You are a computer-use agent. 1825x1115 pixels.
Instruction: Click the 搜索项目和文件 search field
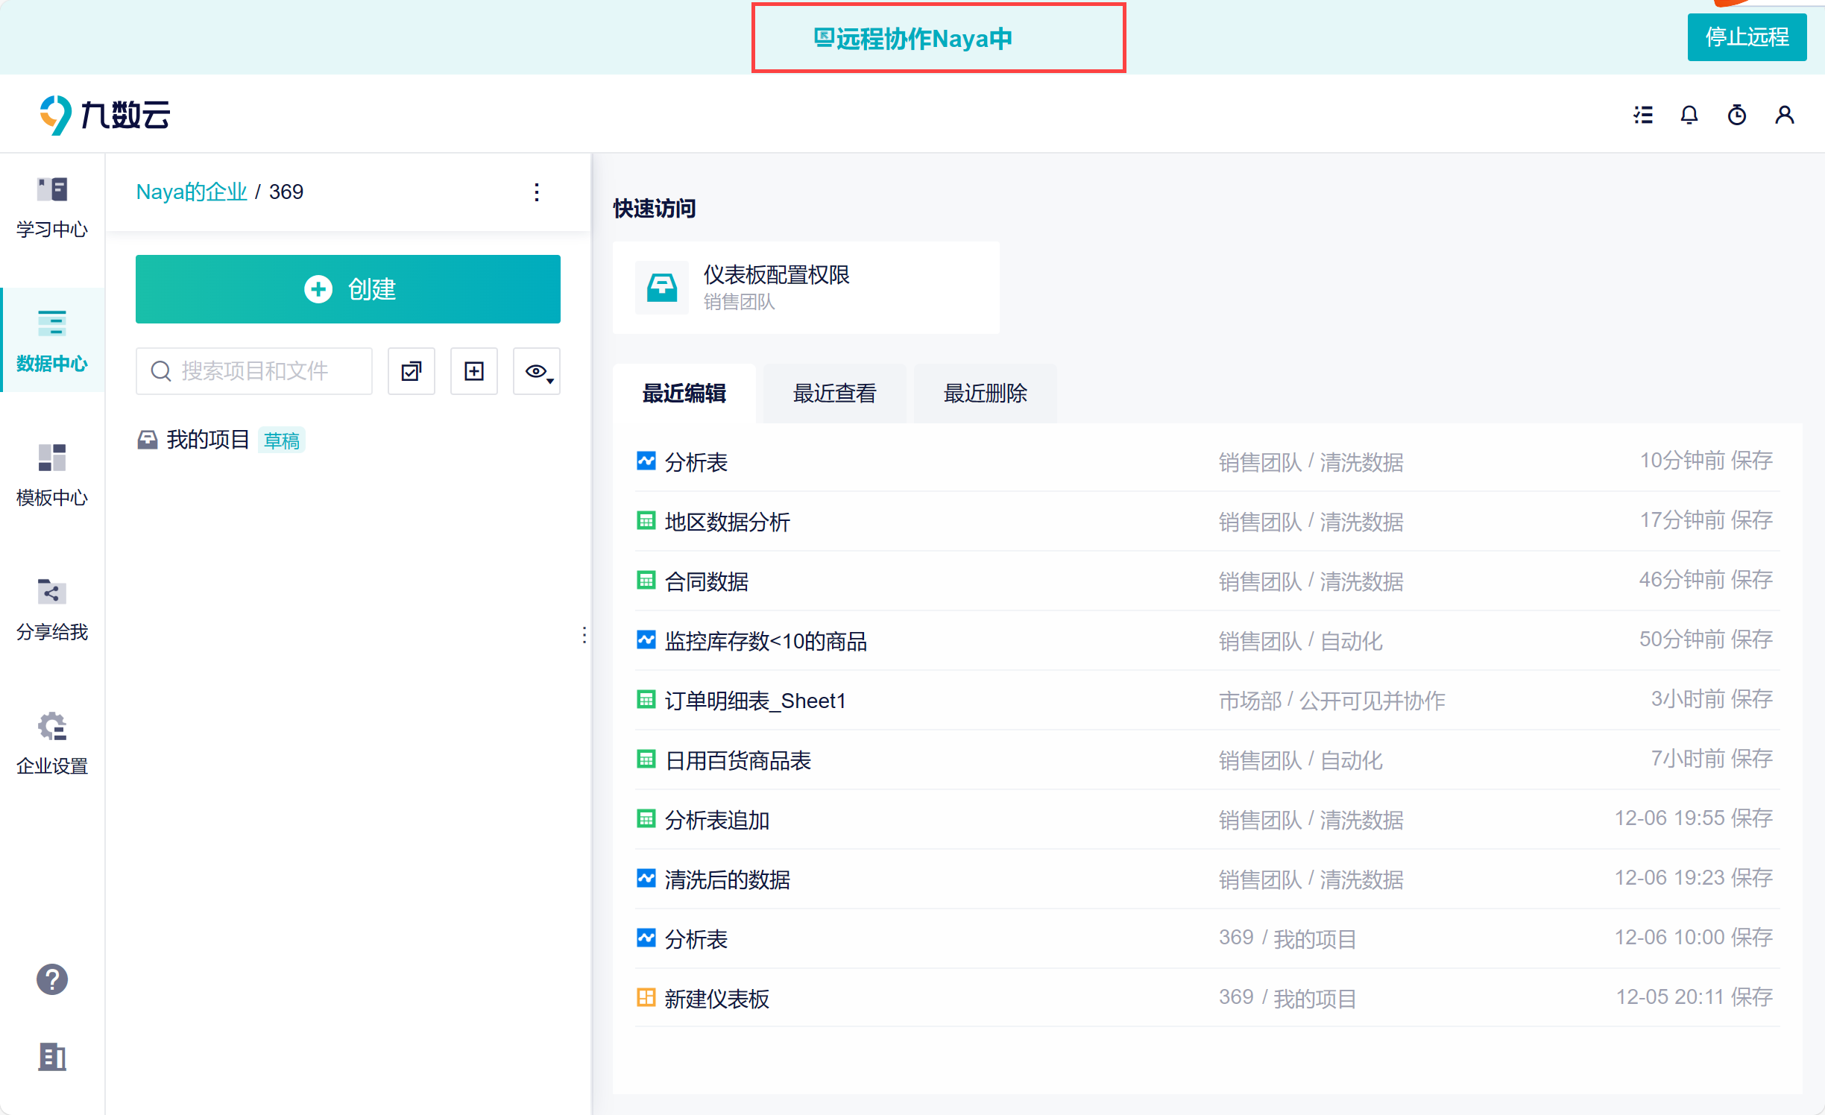(x=255, y=371)
